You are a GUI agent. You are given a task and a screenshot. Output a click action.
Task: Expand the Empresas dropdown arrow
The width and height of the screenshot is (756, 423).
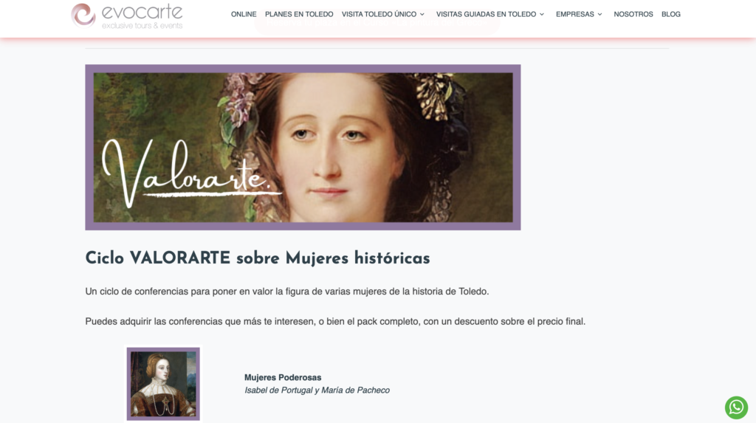coord(599,15)
